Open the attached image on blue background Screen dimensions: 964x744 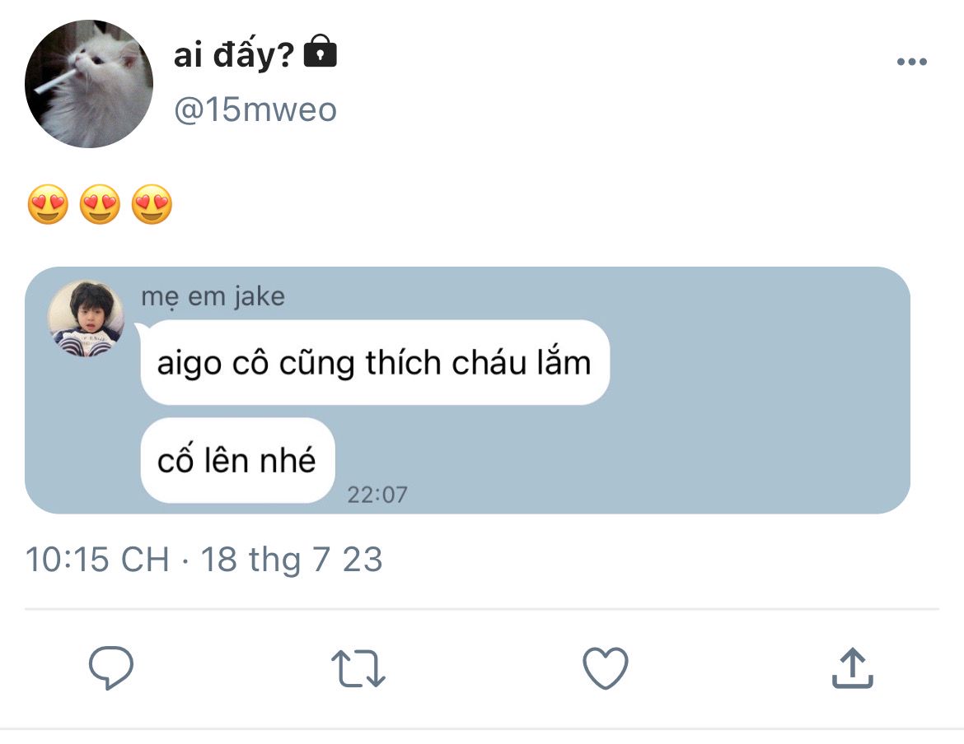[x=467, y=390]
